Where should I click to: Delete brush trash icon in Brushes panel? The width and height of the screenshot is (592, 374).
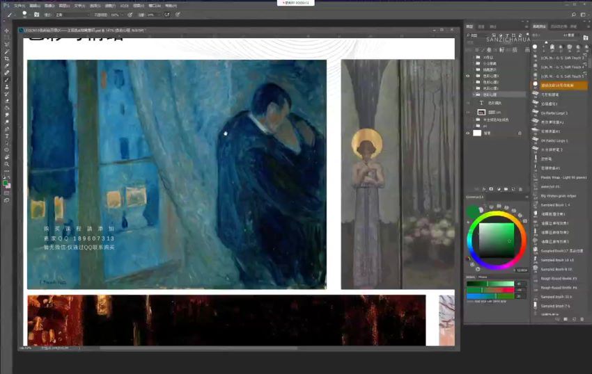coord(582,319)
